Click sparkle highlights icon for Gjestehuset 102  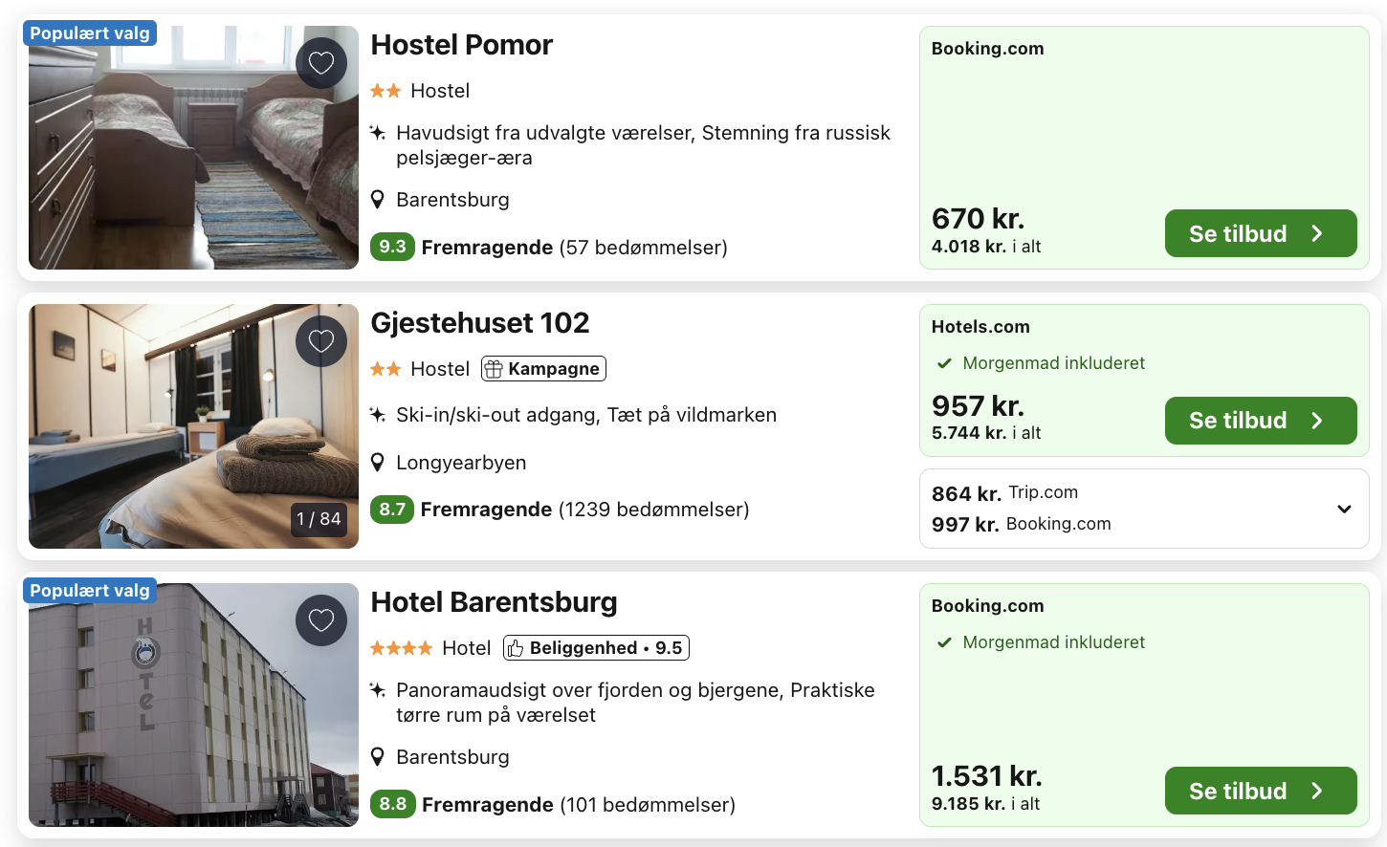click(x=378, y=415)
